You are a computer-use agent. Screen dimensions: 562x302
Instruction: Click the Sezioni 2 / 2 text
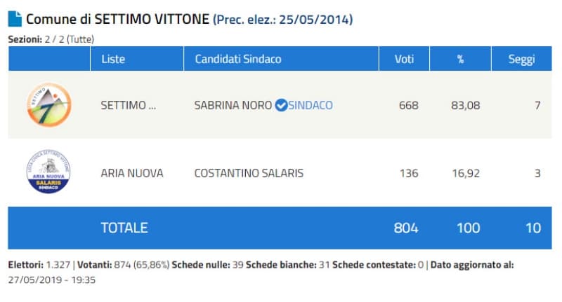51,39
